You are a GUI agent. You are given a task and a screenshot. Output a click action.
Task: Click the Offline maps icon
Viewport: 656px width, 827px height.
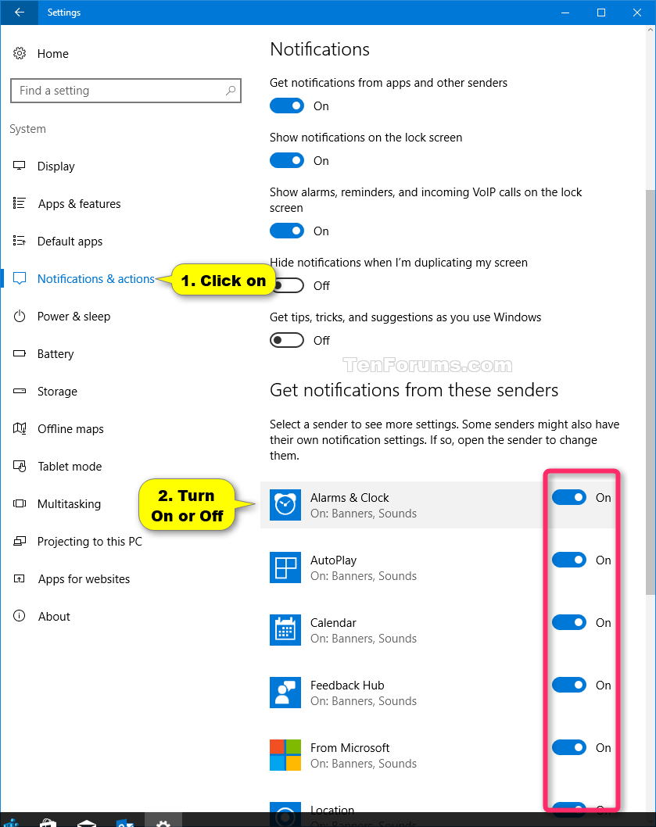pyautogui.click(x=20, y=428)
